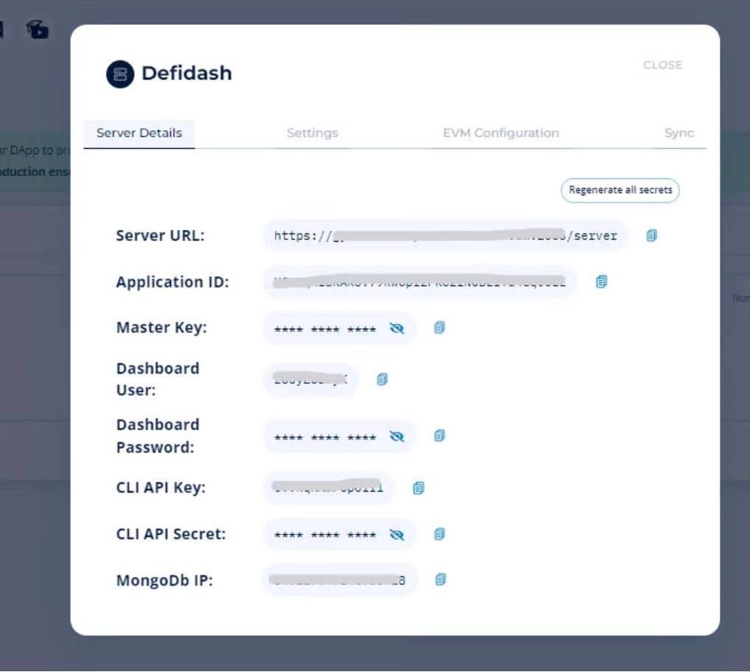This screenshot has width=750, height=672.
Task: Click the 'Dashboard User:' label
Action: click(158, 379)
